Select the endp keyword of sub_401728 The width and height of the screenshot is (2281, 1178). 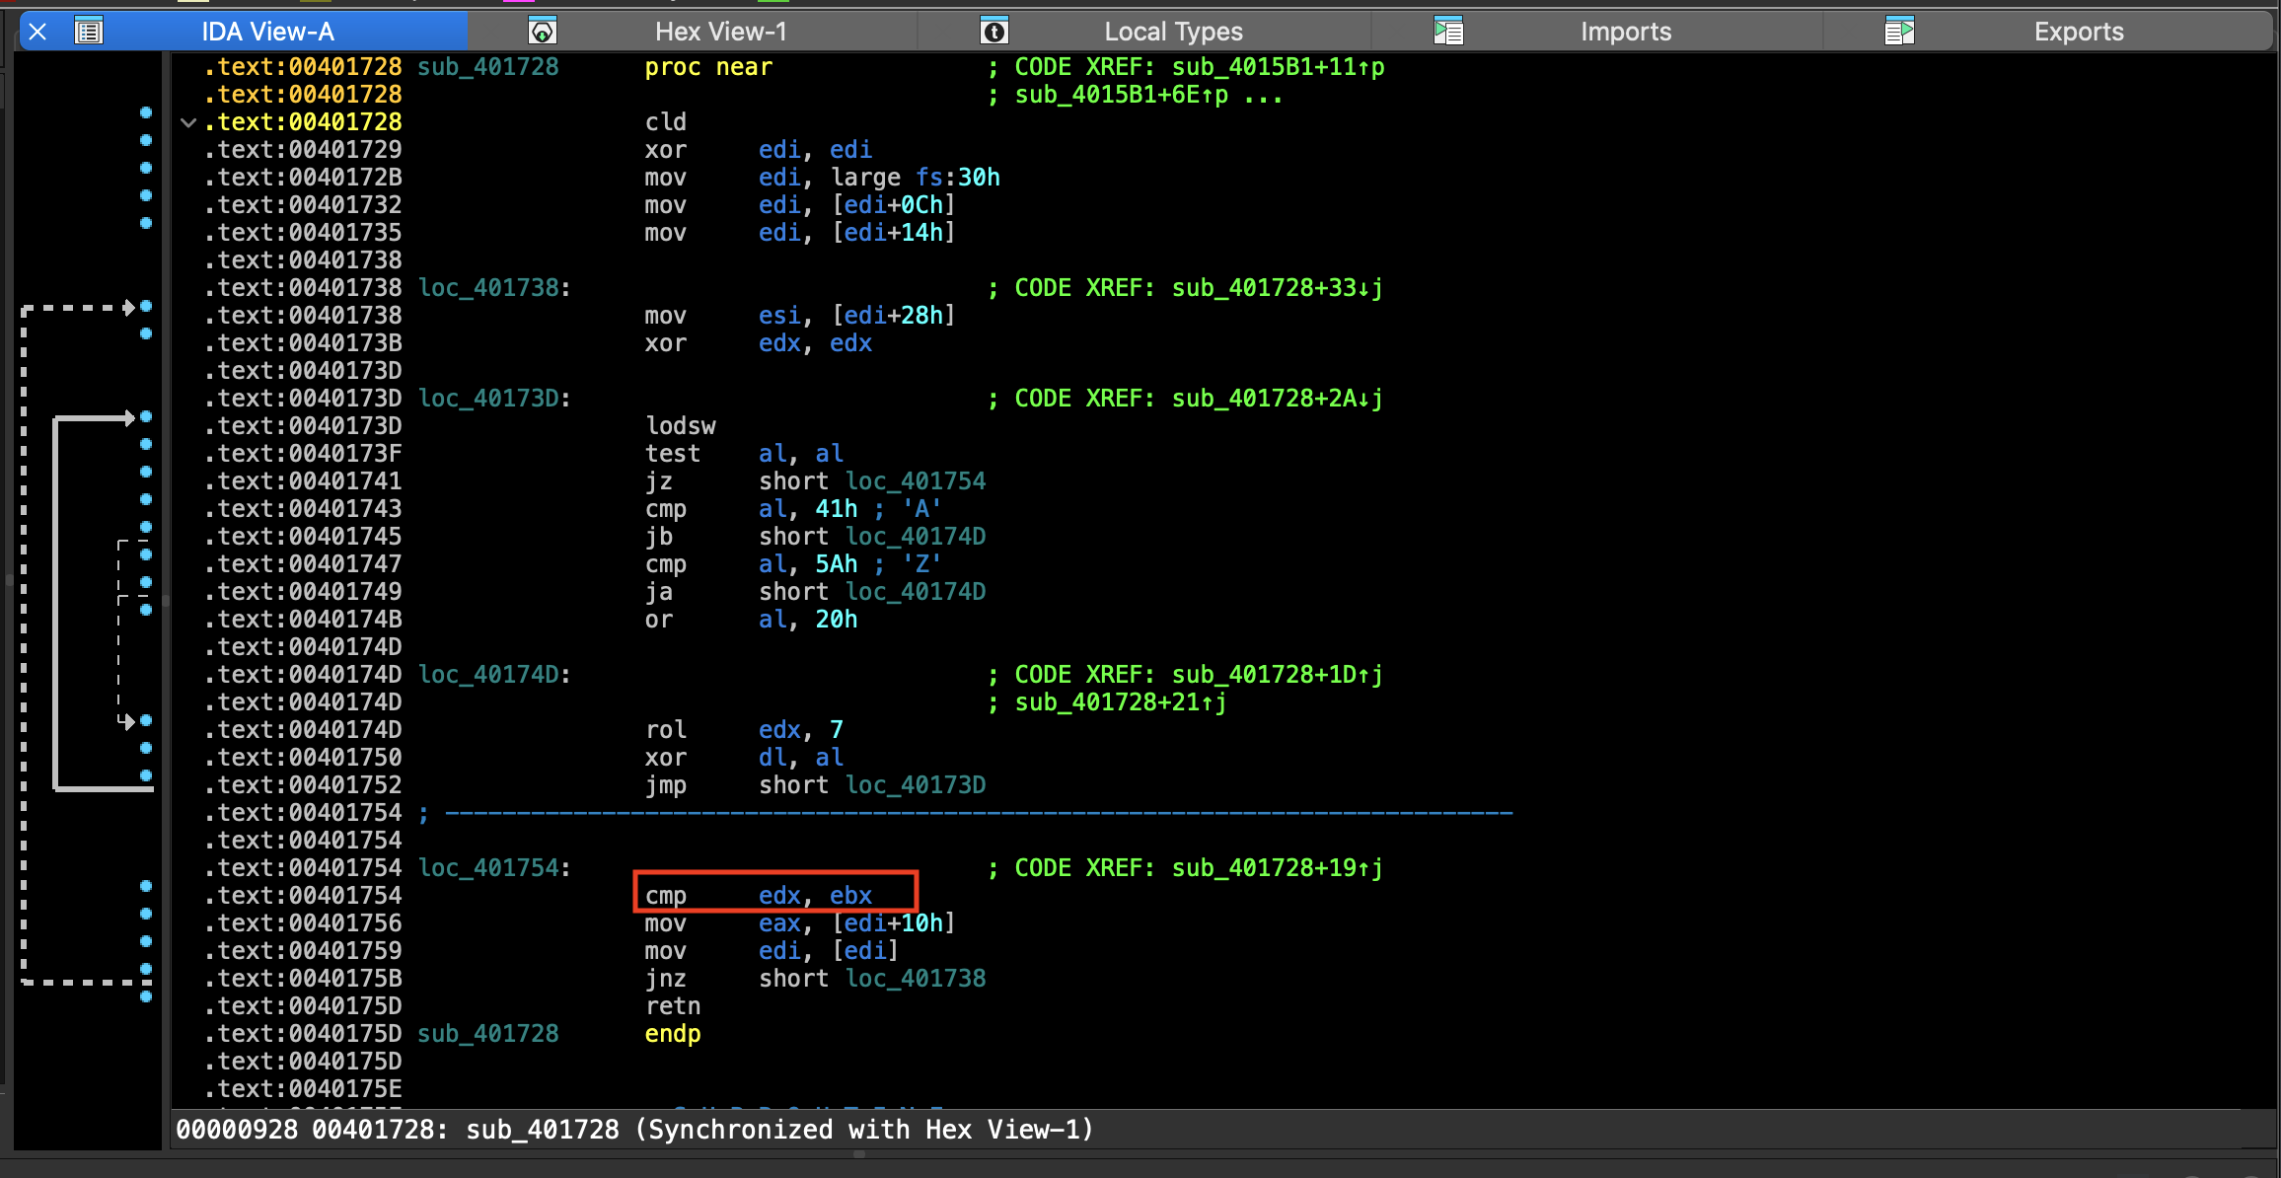coord(673,1034)
